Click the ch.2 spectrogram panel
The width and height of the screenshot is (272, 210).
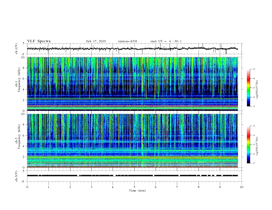pos(132,141)
